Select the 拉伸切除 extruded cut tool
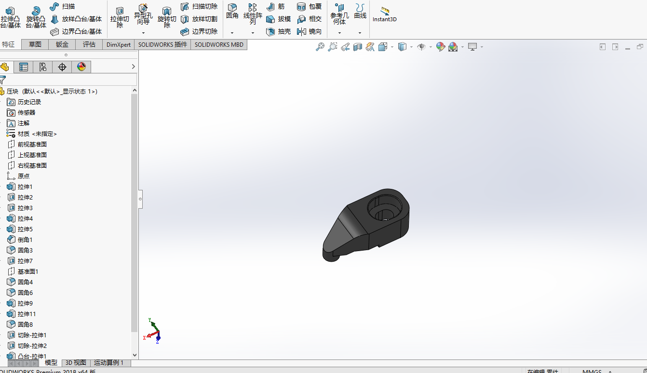This screenshot has height=373, width=647. coord(120,17)
